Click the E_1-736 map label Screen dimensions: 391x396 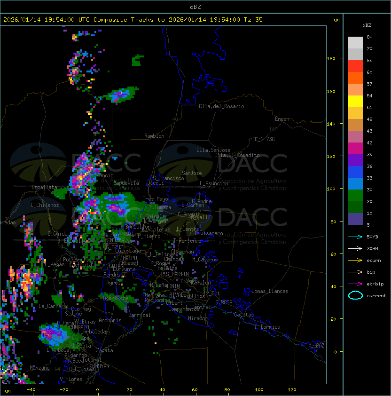[265, 139]
